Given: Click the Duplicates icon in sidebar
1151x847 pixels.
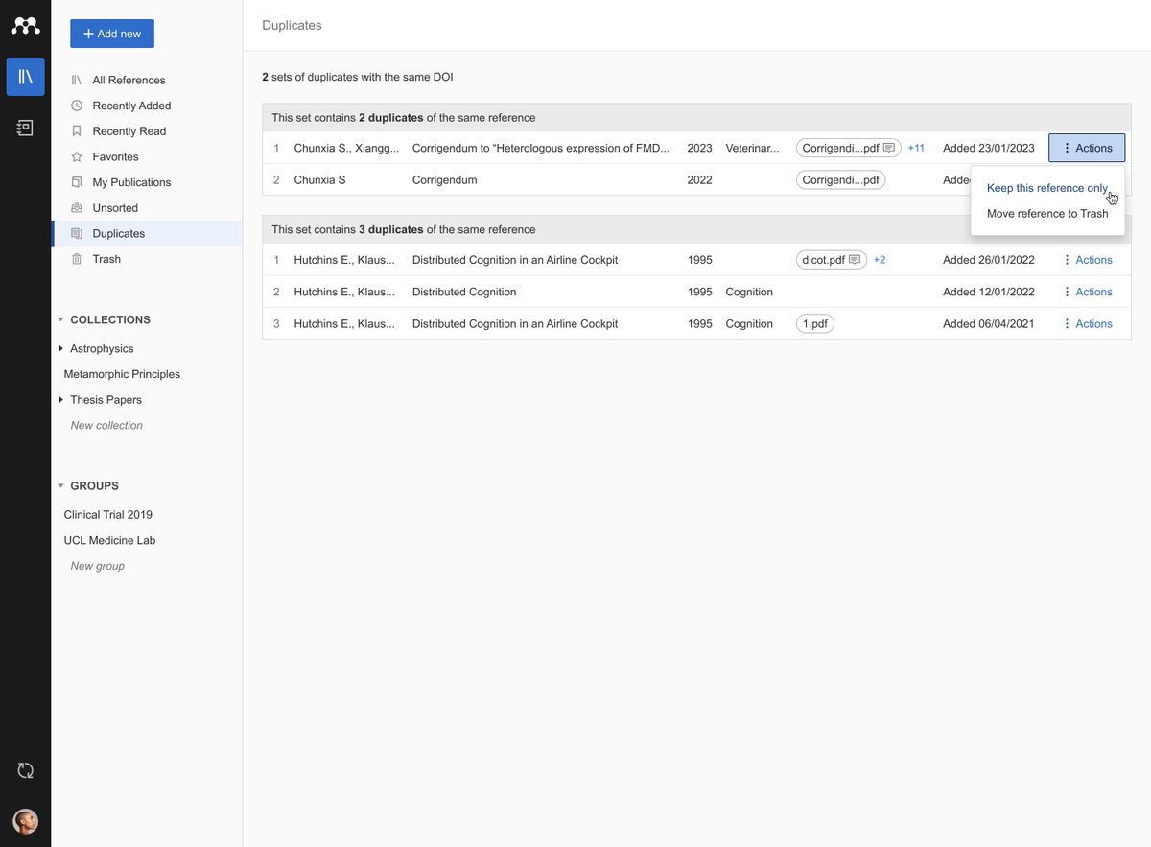Looking at the screenshot, I should [x=77, y=233].
